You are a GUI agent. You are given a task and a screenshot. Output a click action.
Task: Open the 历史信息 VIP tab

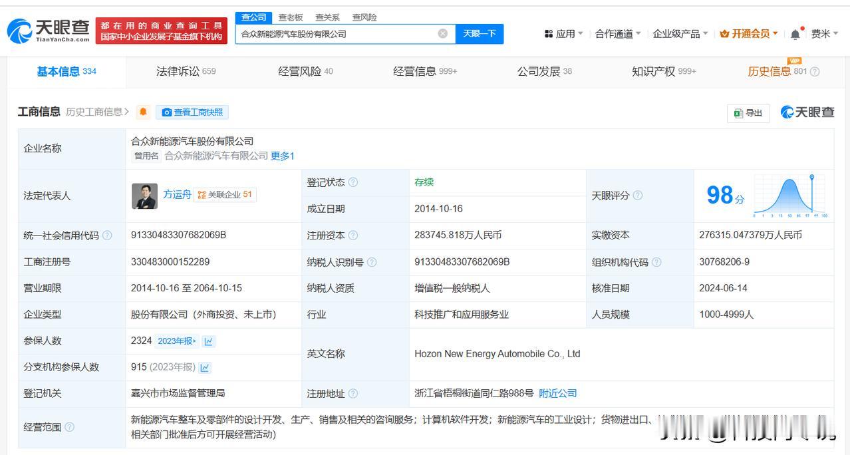(777, 71)
